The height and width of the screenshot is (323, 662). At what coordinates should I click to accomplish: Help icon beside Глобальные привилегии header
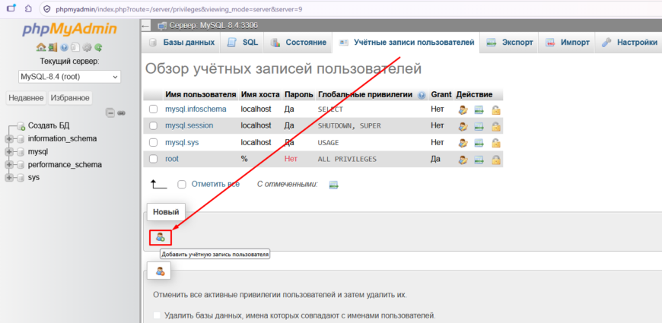click(422, 95)
